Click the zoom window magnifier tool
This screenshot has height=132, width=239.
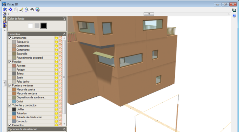[26, 10]
